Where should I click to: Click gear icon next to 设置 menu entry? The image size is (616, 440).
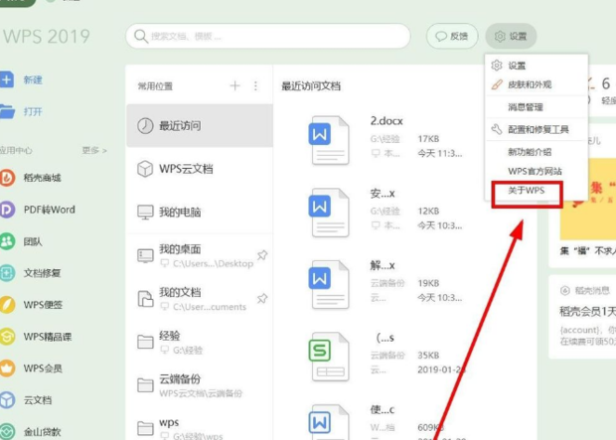click(x=497, y=66)
